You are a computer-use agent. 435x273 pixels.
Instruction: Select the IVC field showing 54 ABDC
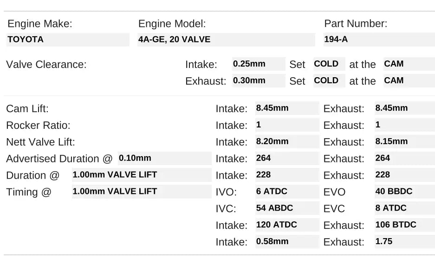[287, 208]
